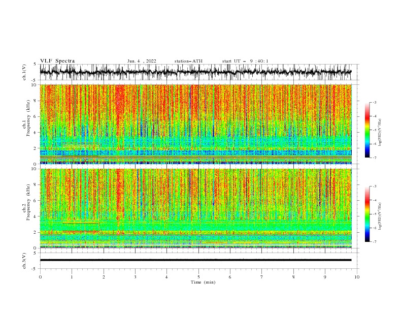The image size is (402, 311).
Task: Click the "start UT = 9 :40: 1" text
Action: point(245,61)
